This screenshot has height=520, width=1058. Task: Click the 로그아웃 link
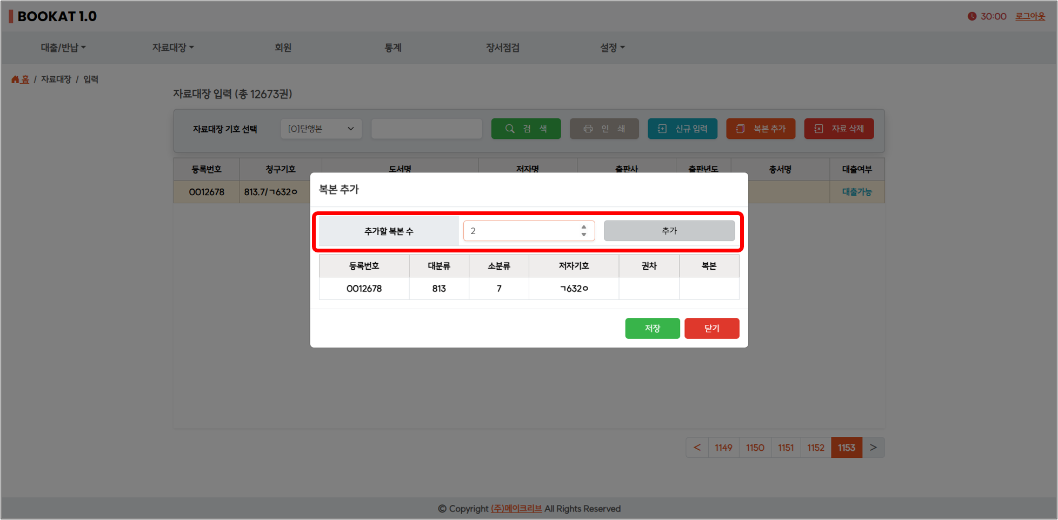pos(1030,16)
